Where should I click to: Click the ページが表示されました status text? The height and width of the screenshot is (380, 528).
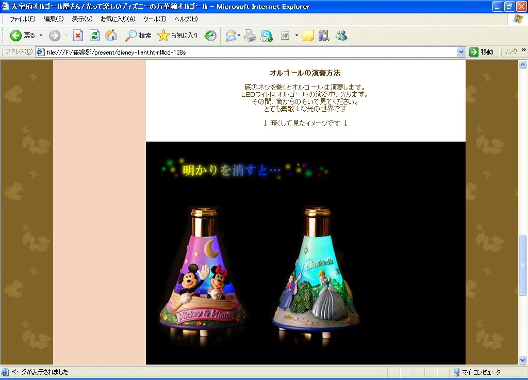coord(39,372)
